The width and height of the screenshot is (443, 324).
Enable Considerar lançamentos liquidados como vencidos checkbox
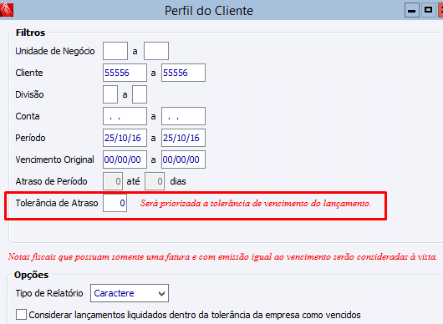[21, 315]
